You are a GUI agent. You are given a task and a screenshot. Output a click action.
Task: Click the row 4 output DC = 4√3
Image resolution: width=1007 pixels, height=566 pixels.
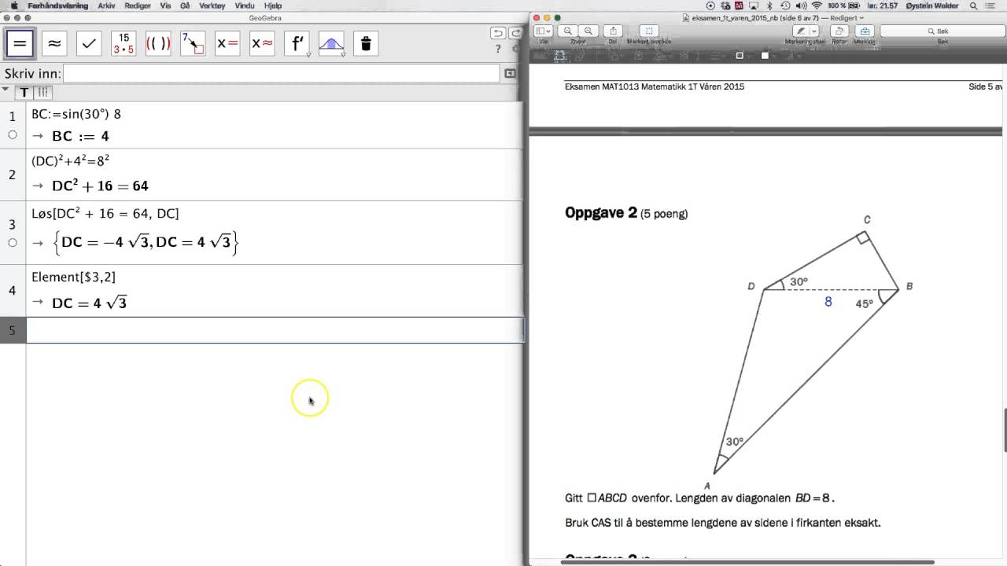point(89,303)
